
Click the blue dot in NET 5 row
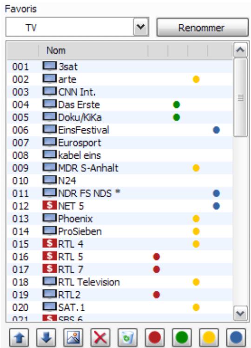pos(216,206)
